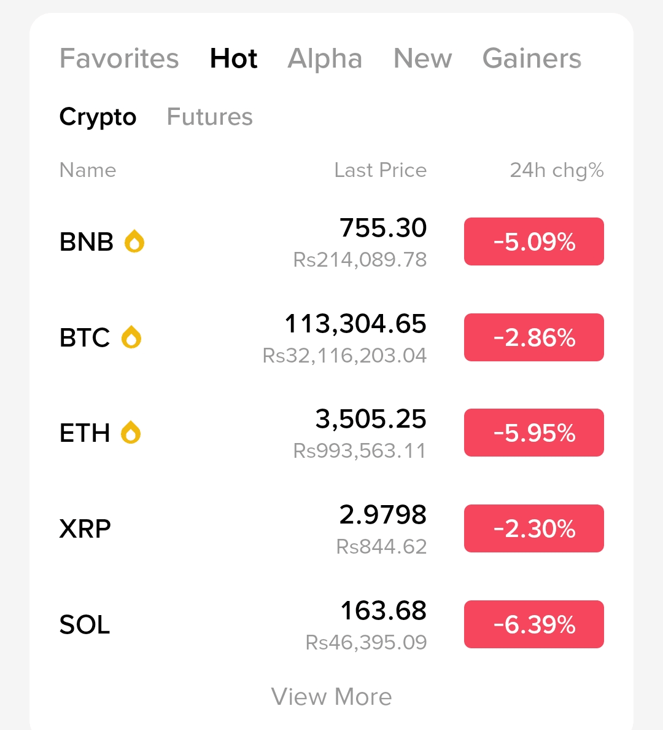Tap BTC's -2.86% change badge

[x=533, y=337]
